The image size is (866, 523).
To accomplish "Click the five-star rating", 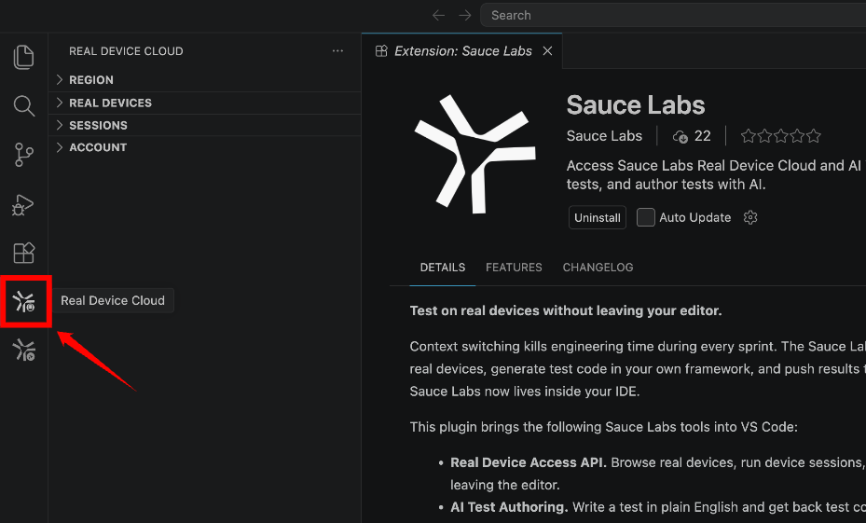I will coord(781,136).
